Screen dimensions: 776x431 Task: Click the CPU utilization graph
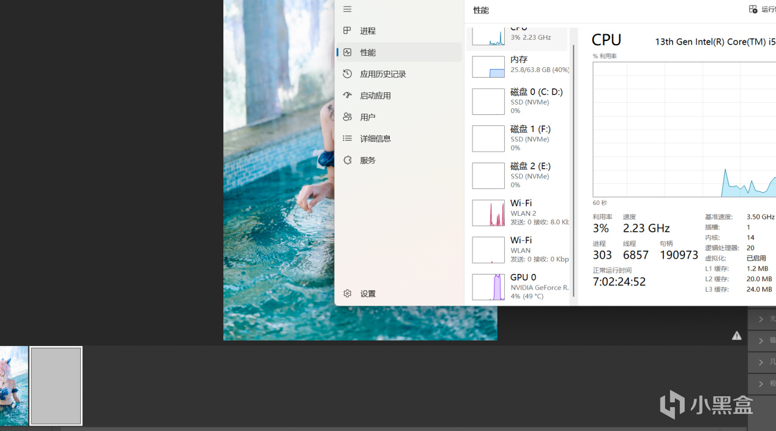point(684,130)
